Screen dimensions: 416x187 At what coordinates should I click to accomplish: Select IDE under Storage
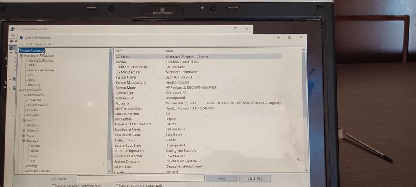[x=33, y=161]
